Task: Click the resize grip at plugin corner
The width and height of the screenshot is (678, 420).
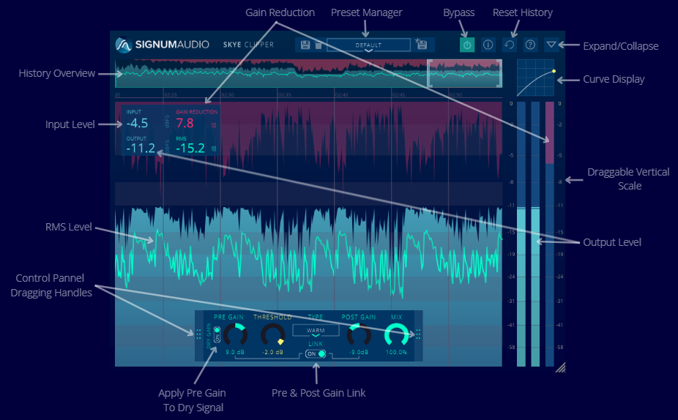Action: click(x=560, y=367)
